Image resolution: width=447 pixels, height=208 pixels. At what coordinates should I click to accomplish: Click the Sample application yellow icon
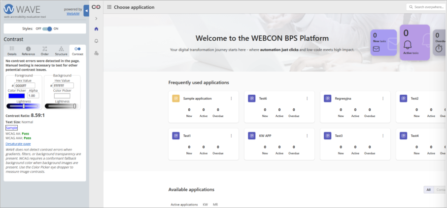176,98
